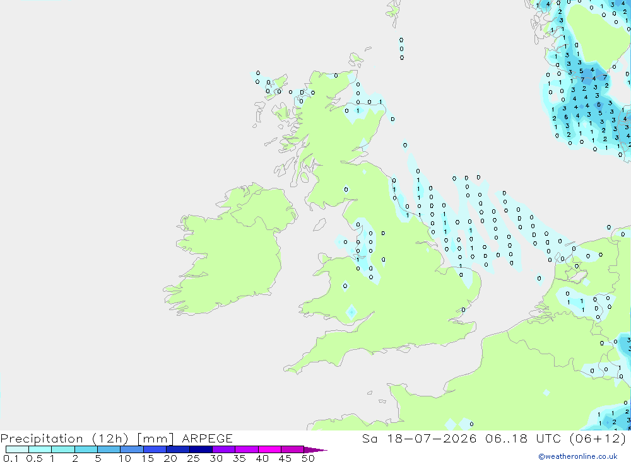The image size is (631, 462).
Task: Click the "(12h)" interval label
Action: [x=110, y=439]
